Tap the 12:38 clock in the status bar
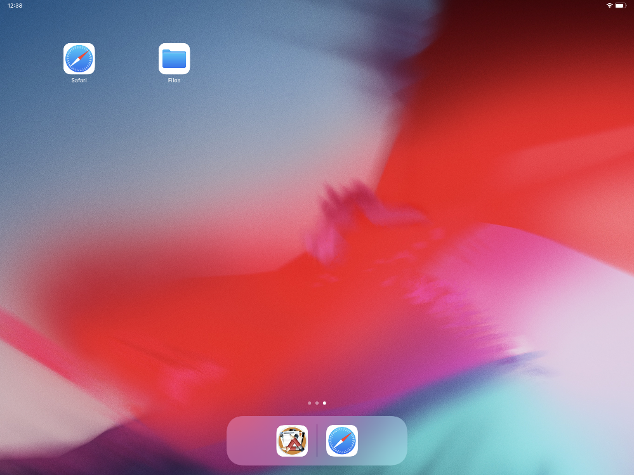The height and width of the screenshot is (475, 634). click(x=15, y=5)
